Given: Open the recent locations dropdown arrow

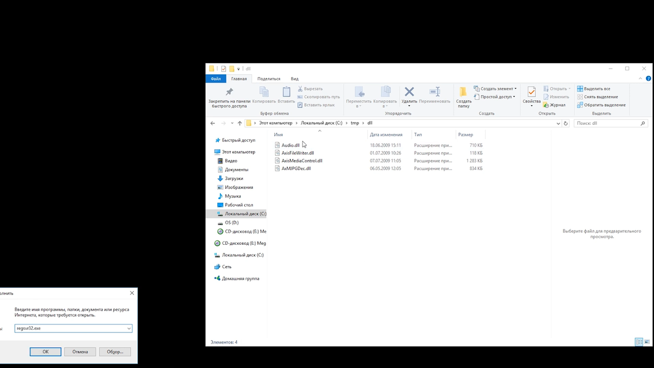Looking at the screenshot, I should pos(232,123).
